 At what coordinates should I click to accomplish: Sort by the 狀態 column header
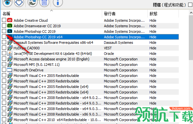(x=163, y=14)
